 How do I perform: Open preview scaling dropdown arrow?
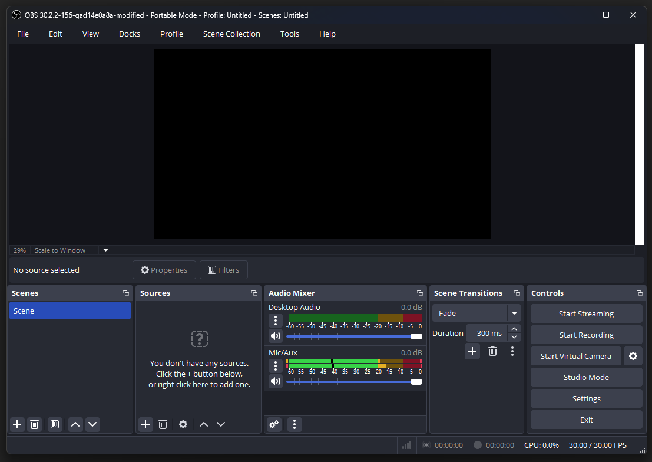(x=106, y=250)
